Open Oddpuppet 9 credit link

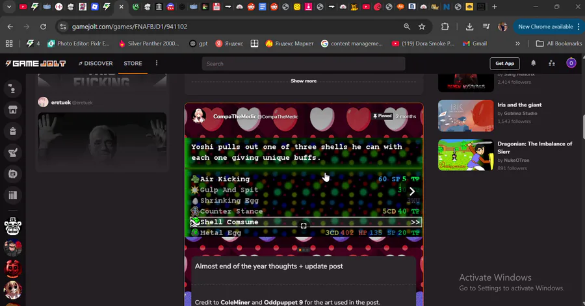click(283, 302)
